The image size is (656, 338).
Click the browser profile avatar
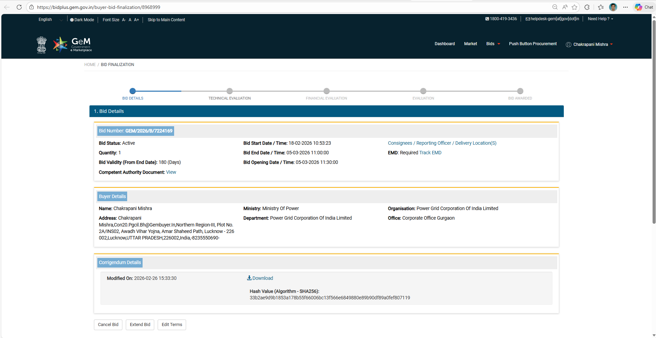(x=613, y=7)
